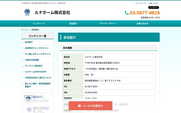The width and height of the screenshot is (181, 113).
Task: Click the 代表者 name 月村 栄一
Action: click(90, 75)
